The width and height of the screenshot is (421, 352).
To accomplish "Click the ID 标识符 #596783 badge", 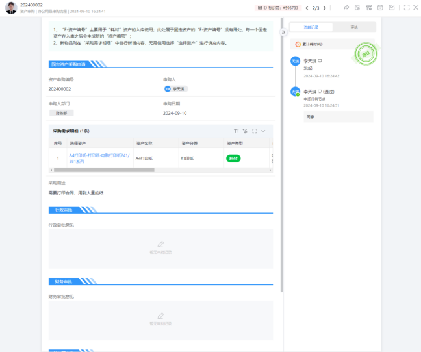I will [x=277, y=8].
